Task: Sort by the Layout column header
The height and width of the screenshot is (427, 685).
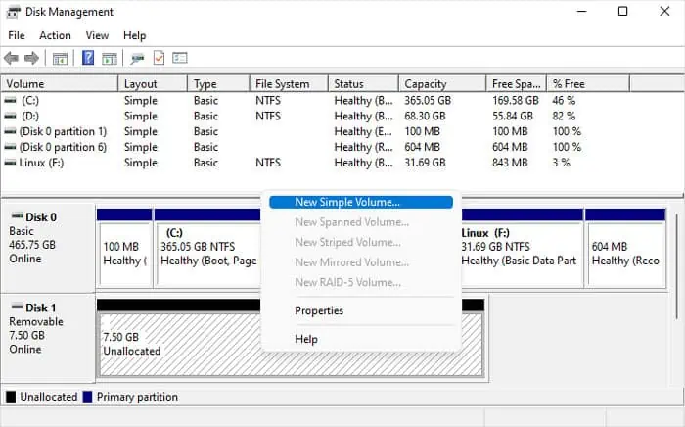Action: point(153,83)
